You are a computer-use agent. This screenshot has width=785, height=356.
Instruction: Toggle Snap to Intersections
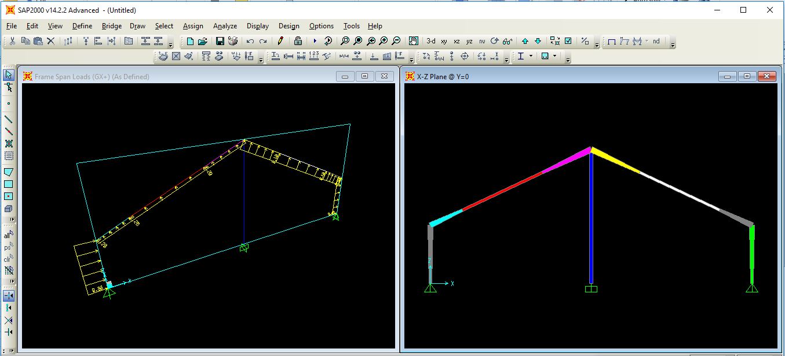[x=9, y=320]
